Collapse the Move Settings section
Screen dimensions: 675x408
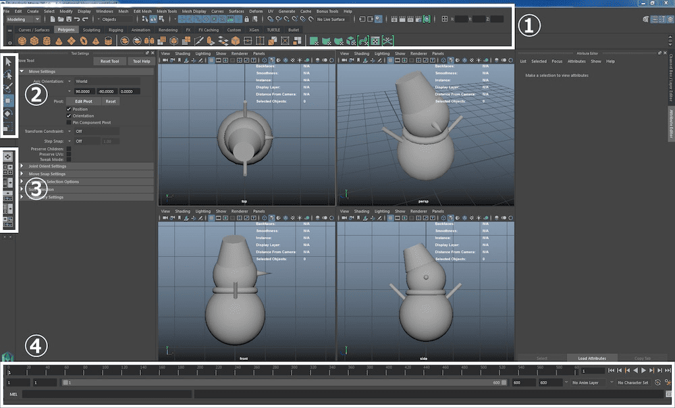tap(22, 72)
